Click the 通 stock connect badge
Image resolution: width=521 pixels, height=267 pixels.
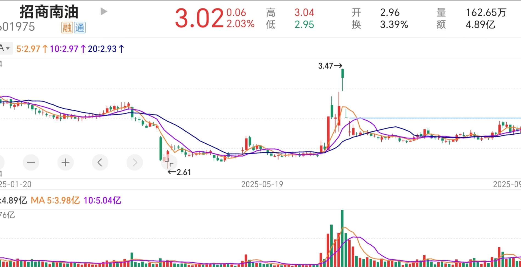(x=80, y=27)
